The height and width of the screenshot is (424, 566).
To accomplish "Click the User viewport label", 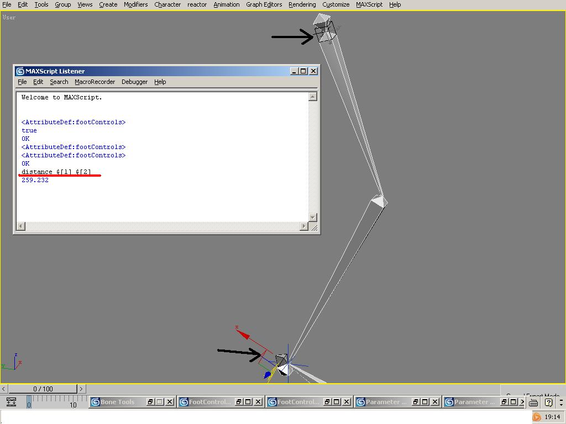I will [x=9, y=17].
